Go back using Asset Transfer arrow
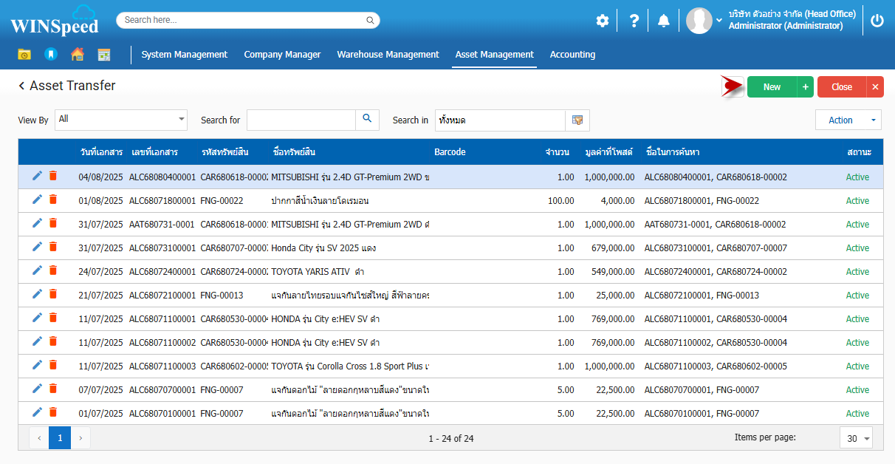This screenshot has height=464, width=895. click(x=22, y=86)
